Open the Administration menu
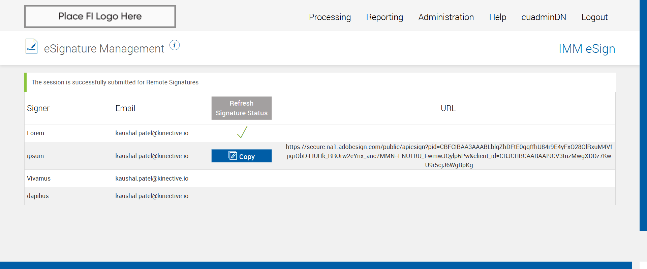The width and height of the screenshot is (647, 269). click(x=446, y=17)
